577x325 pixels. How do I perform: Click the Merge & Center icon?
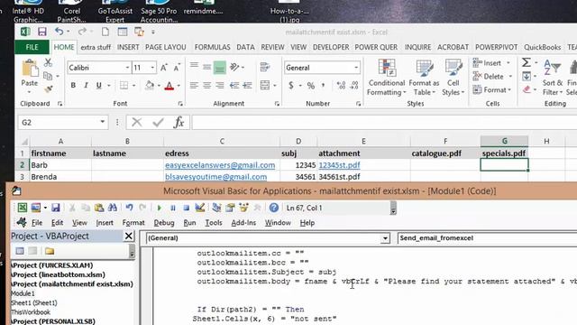pyautogui.click(x=265, y=86)
